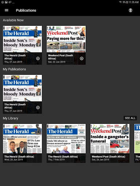Image resolution: width=140 pixels, height=186 pixels.
Task: Open Weekend Post 'Paying more for this?' cover
Action: click(x=66, y=39)
